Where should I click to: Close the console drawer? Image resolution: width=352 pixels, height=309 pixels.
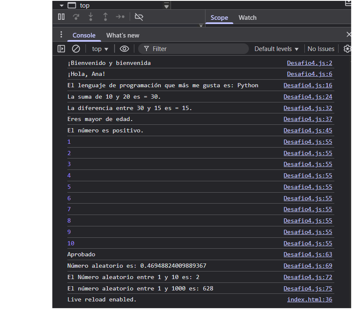pyautogui.click(x=349, y=35)
